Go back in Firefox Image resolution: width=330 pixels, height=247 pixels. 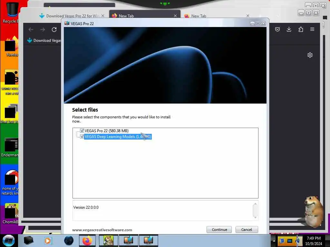(31, 29)
